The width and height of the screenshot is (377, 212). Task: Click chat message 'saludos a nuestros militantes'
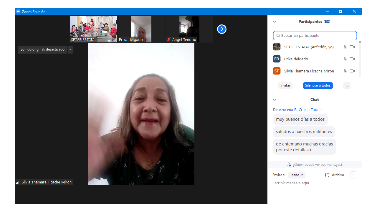pyautogui.click(x=304, y=132)
